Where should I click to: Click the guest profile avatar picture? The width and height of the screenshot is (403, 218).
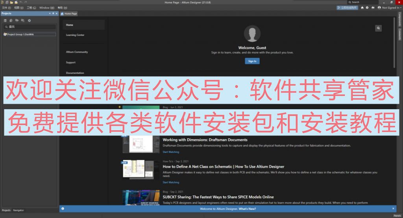tap(252, 34)
